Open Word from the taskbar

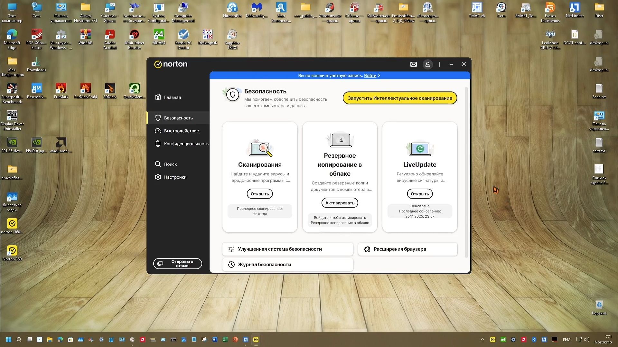coord(215,340)
